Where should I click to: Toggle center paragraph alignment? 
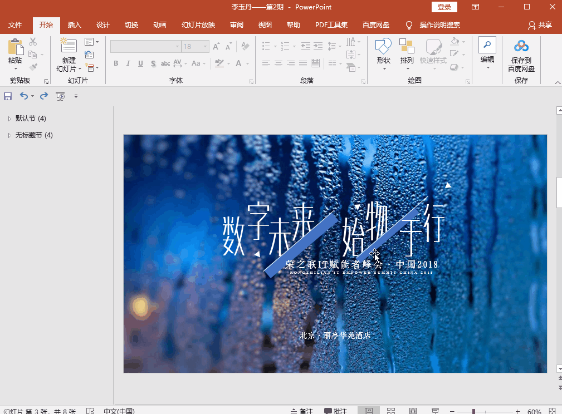coord(278,63)
